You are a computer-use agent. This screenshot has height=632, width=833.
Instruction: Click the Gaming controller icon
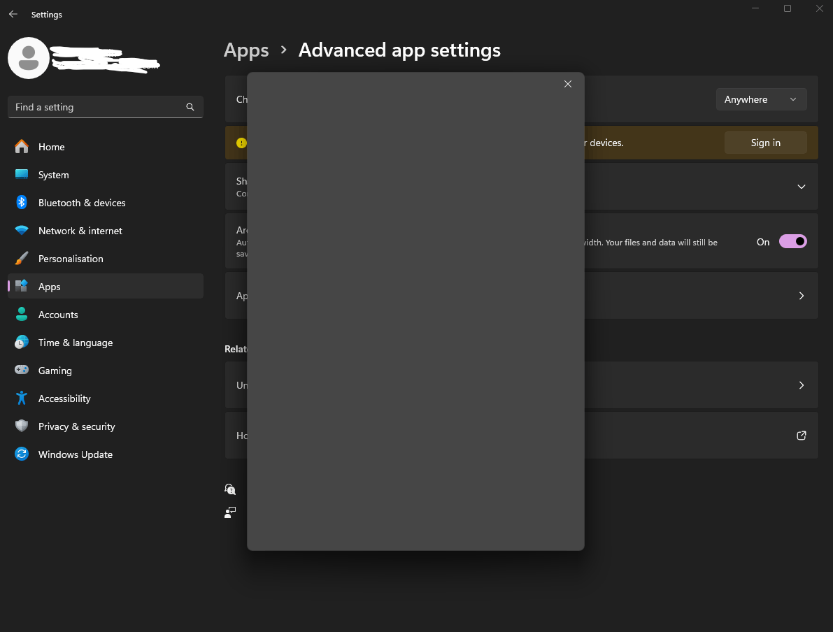(x=22, y=370)
